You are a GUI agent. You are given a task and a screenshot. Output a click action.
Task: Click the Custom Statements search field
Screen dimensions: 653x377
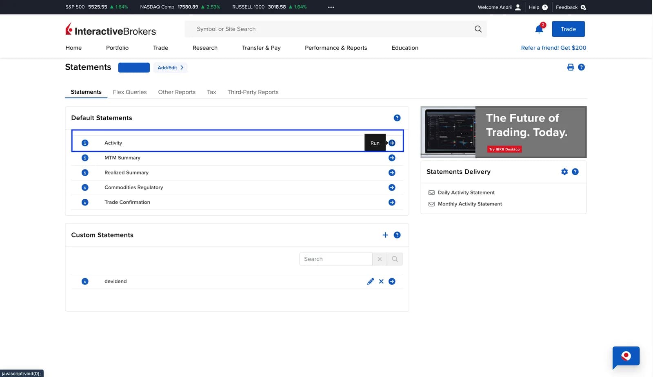point(335,259)
